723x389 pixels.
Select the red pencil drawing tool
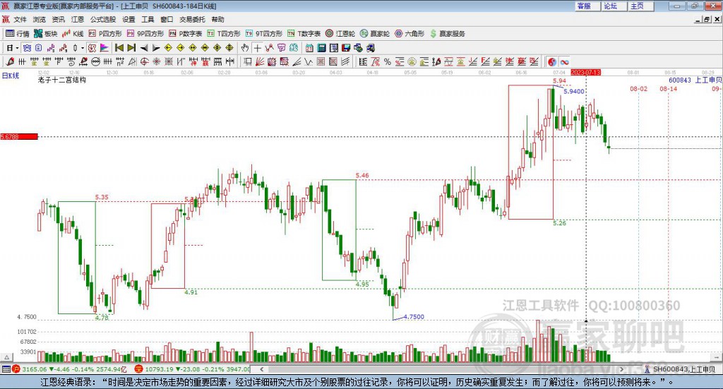point(10,61)
